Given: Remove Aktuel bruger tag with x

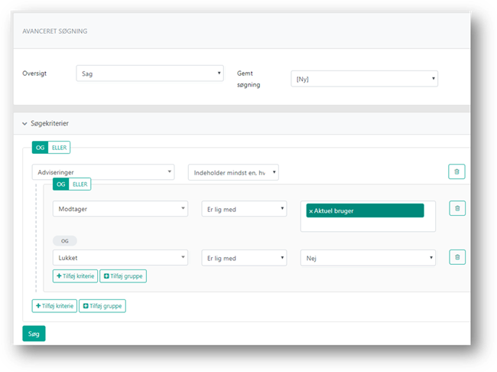Looking at the screenshot, I should [x=310, y=210].
